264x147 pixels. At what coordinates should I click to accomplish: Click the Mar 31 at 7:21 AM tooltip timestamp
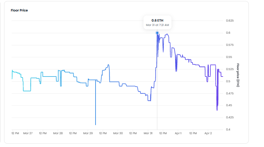pyautogui.click(x=157, y=25)
